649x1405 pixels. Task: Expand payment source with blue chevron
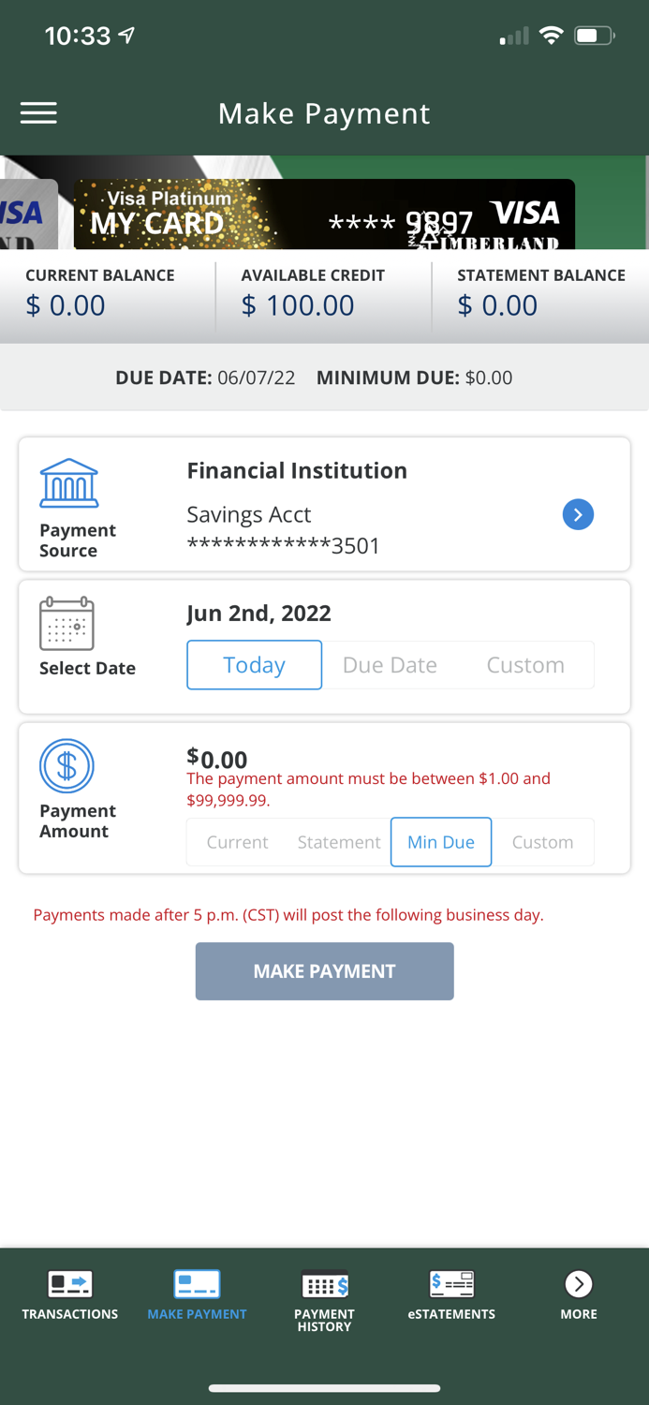578,514
